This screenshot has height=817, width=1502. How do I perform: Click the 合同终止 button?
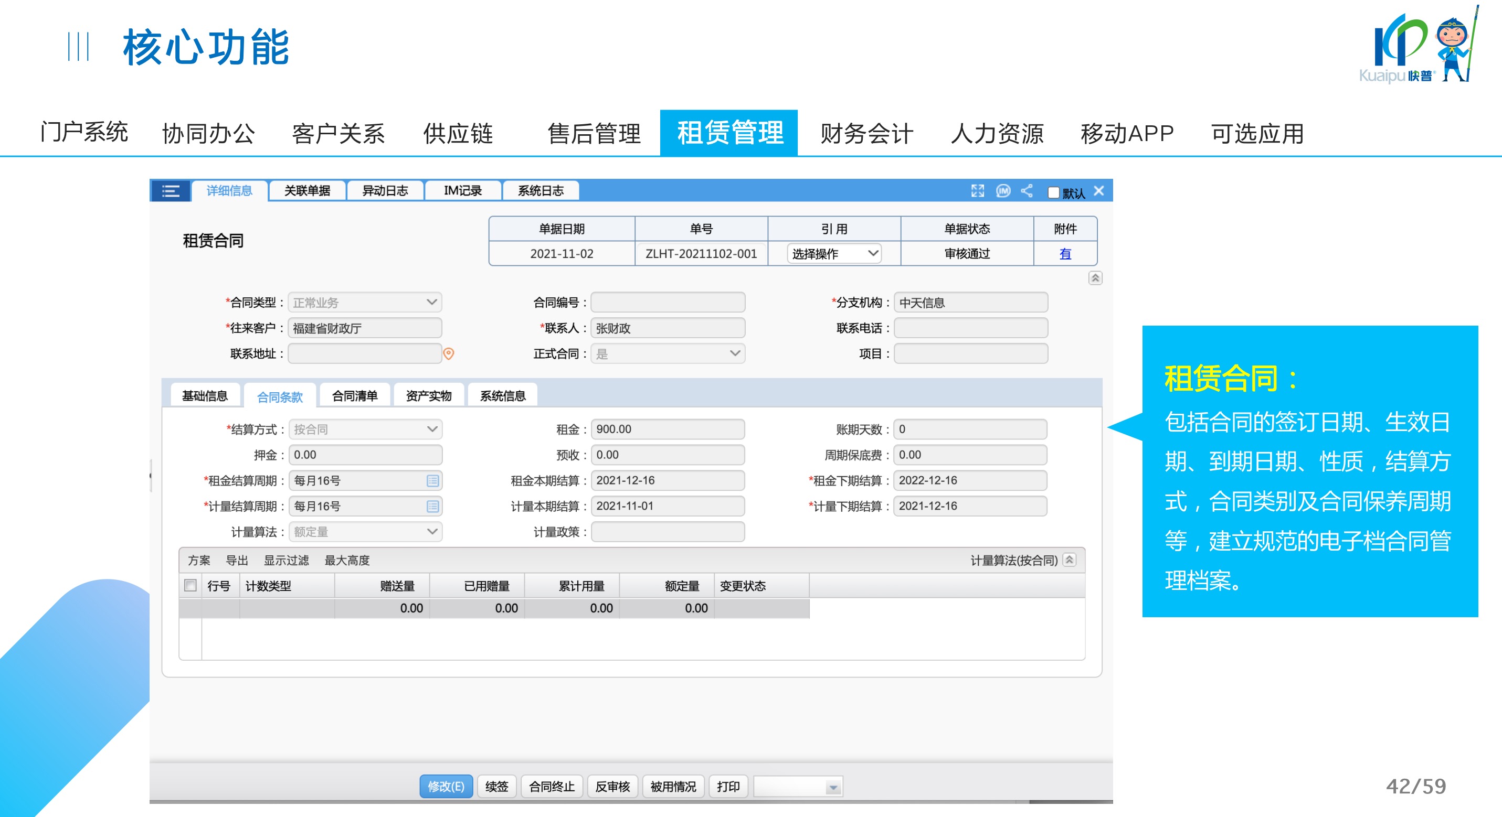tap(551, 787)
